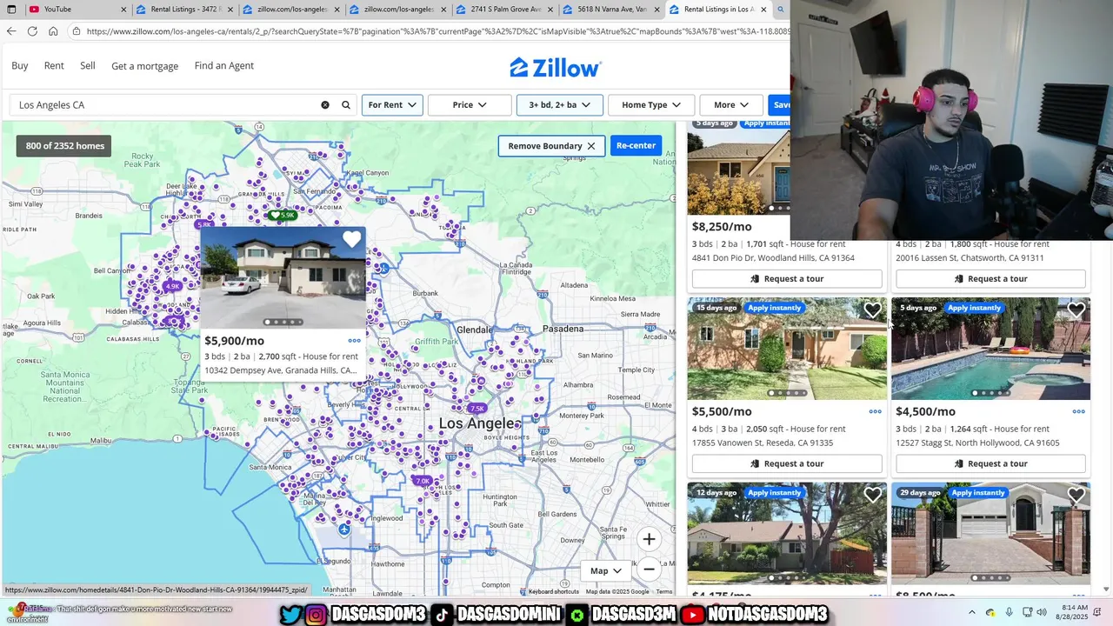This screenshot has height=626, width=1113.
Task: Open the Dempsey Ave house photo
Action: (283, 278)
